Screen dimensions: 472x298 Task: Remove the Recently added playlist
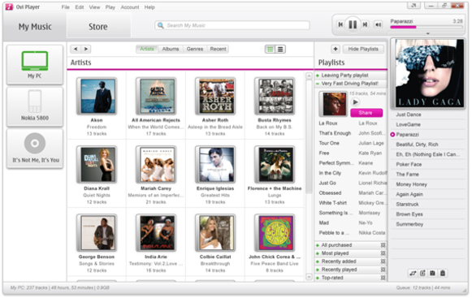coord(383,261)
